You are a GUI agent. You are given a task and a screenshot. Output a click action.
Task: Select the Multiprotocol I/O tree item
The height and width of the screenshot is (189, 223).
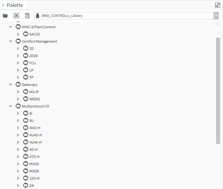[x=35, y=106]
